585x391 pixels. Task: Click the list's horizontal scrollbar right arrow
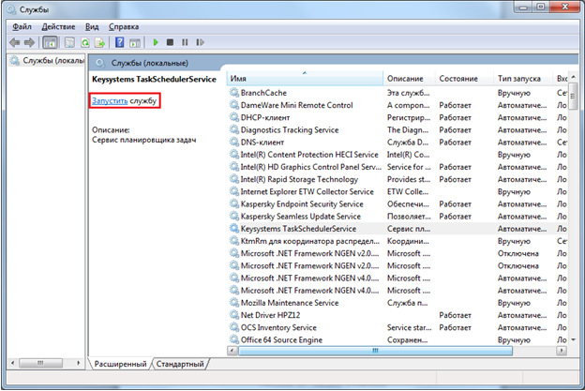pos(562,351)
